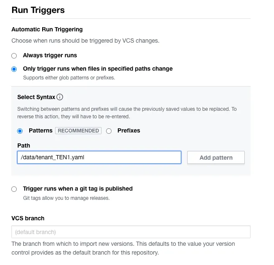Enable Trigger runs when a git tag is published
The image size is (274, 265).
14,189
